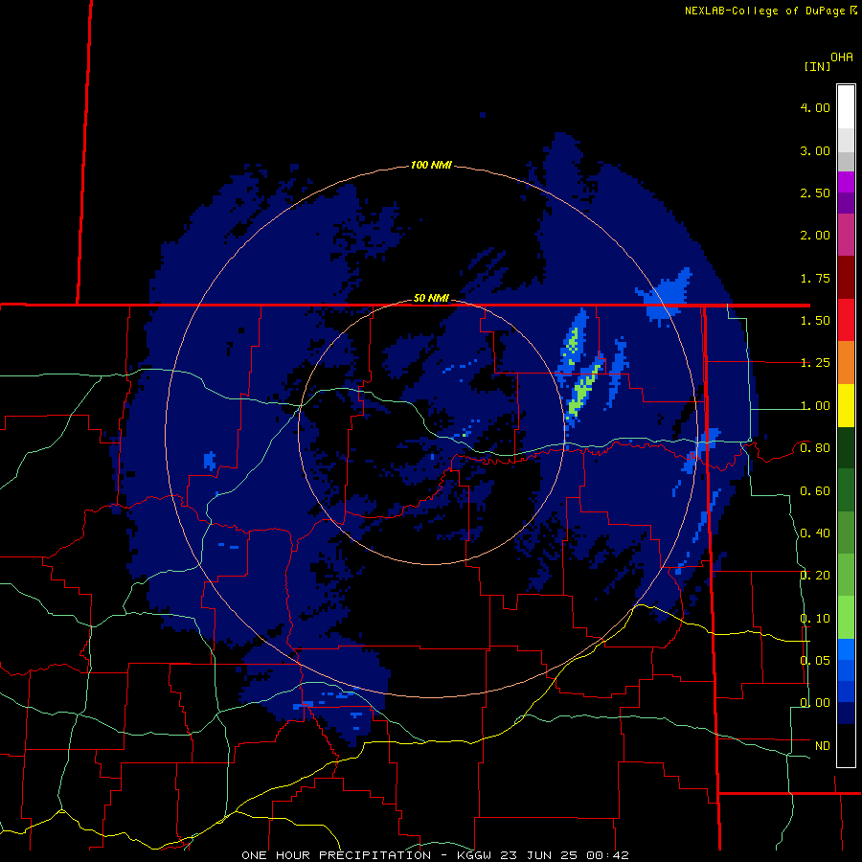Select the 0.40 legend value

pos(815,533)
